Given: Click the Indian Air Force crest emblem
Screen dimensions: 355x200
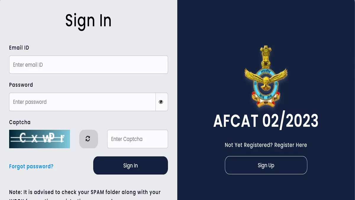Looking at the screenshot, I should point(266,76).
